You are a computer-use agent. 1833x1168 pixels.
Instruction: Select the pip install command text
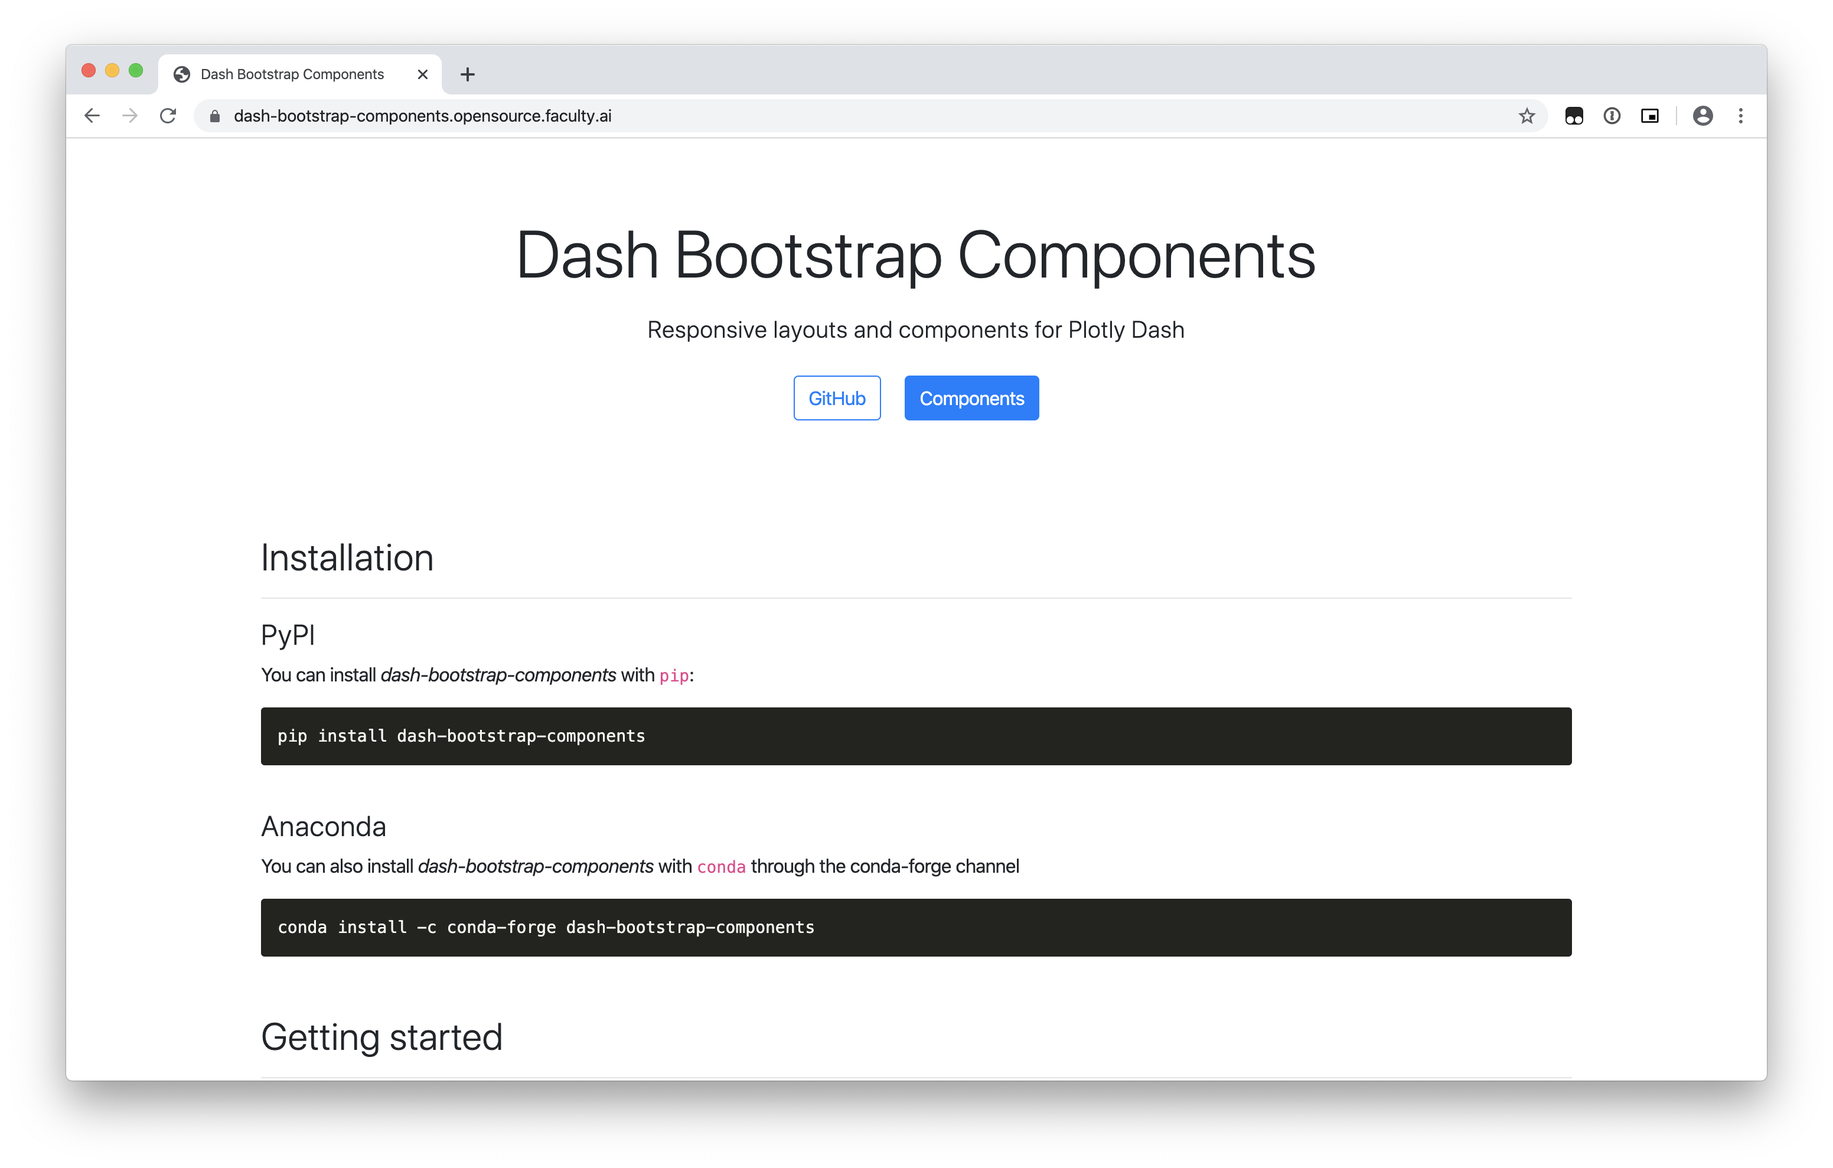461,736
